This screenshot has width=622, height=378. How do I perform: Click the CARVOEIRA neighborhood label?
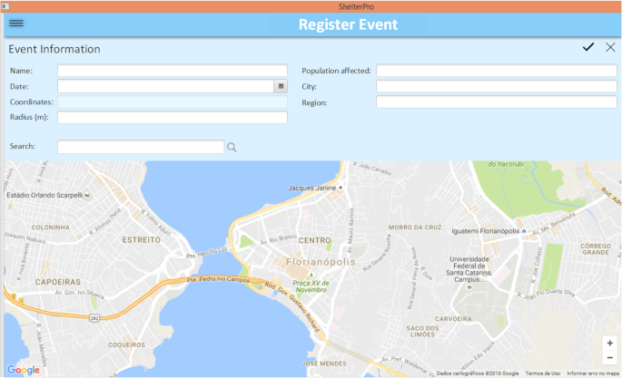(x=453, y=319)
